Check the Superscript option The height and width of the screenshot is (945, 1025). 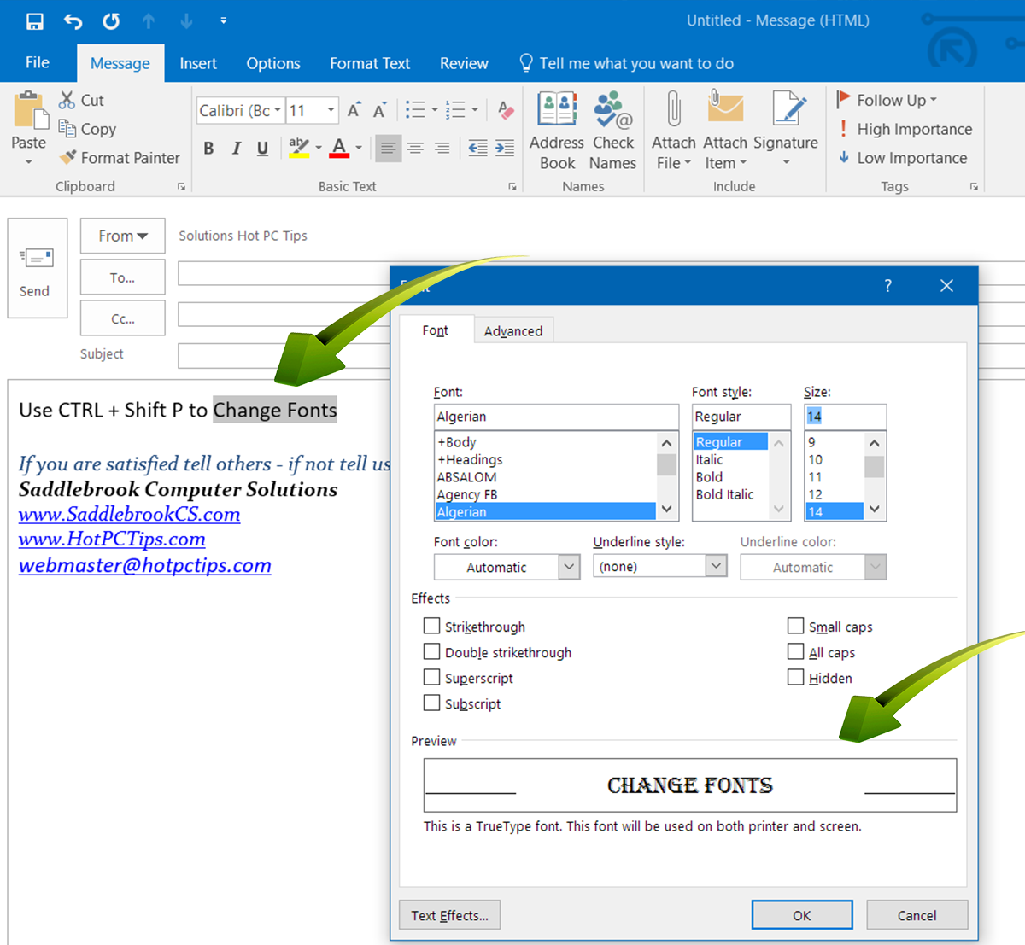point(432,677)
